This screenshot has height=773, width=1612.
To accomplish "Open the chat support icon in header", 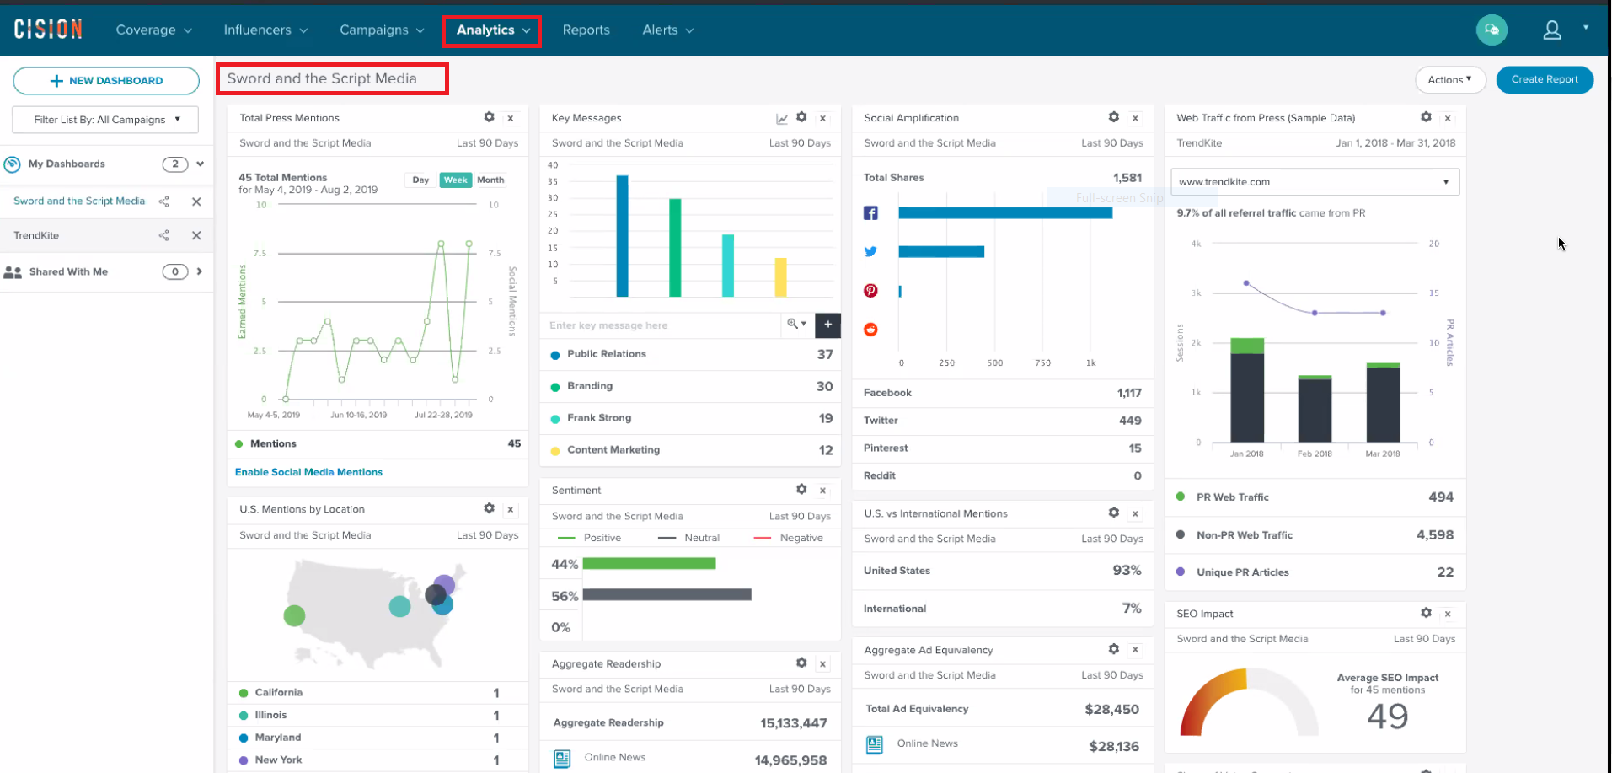I will pos(1492,30).
